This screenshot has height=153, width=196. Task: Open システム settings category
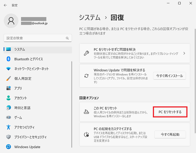[38, 49]
